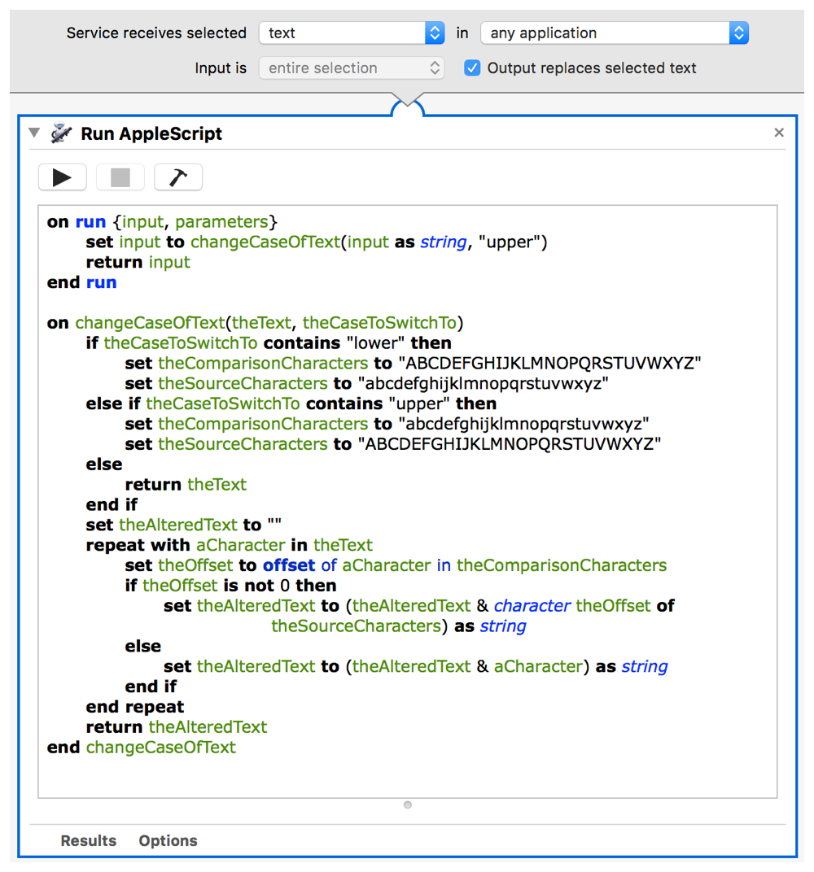The width and height of the screenshot is (814, 872).
Task: Click the line 'on changeCaseOfText(theText, theCaseToSwitchTo)'
Action: [255, 323]
